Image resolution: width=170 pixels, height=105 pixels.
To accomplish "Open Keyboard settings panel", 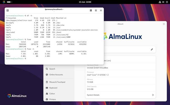I will pyautogui.click(x=59, y=88).
